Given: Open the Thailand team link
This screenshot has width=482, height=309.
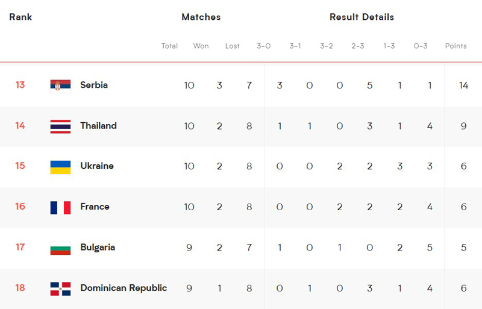Looking at the screenshot, I should (98, 125).
